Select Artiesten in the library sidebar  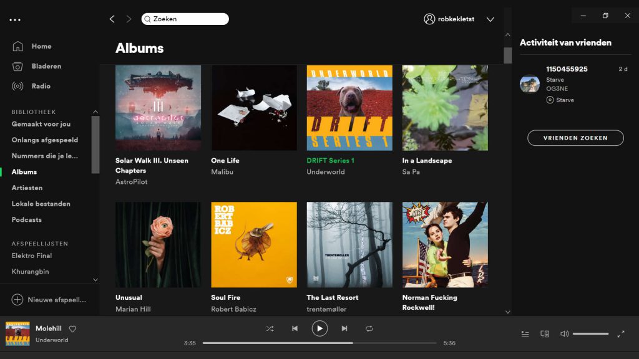[27, 188]
